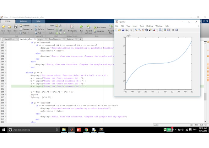209x148 pixels.
Task: Expand the Compare dropdown arrow
Action: click(x=32, y=29)
